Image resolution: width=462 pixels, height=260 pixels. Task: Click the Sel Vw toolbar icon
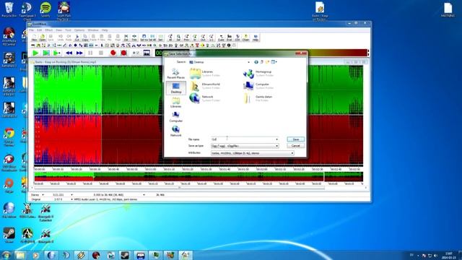pyautogui.click(x=144, y=38)
